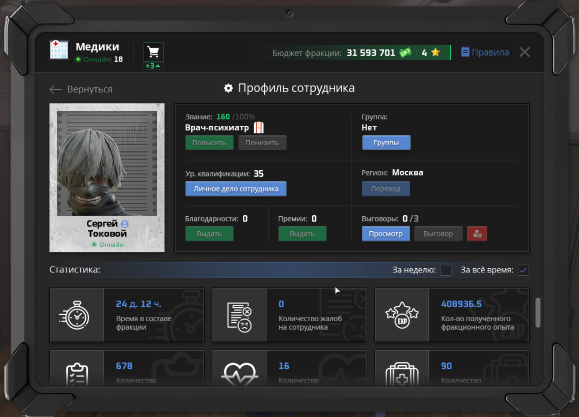Enable the За неделю checkbox

point(446,270)
